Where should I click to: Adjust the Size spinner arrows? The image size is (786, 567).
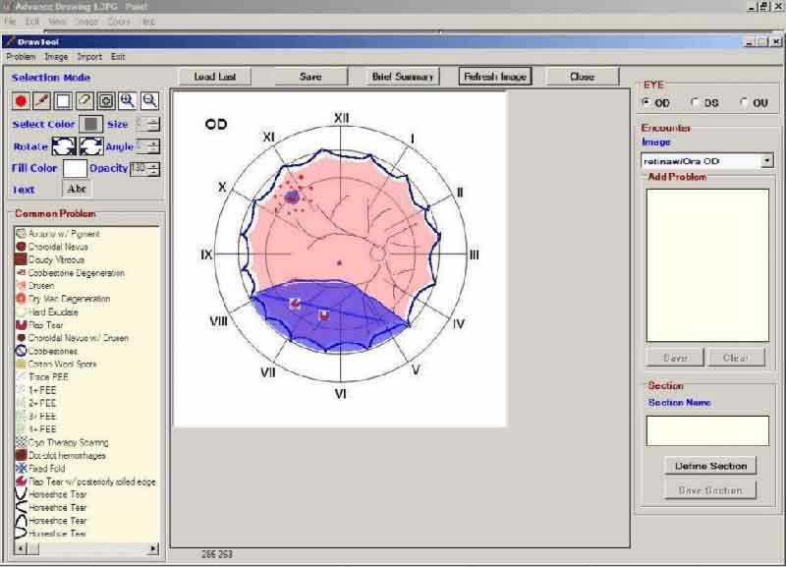coord(153,124)
